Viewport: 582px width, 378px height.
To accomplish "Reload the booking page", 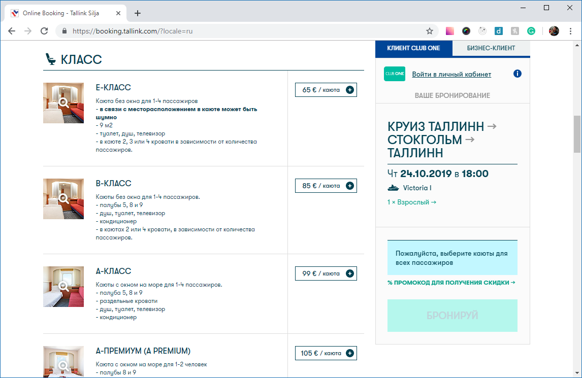I will coord(44,31).
